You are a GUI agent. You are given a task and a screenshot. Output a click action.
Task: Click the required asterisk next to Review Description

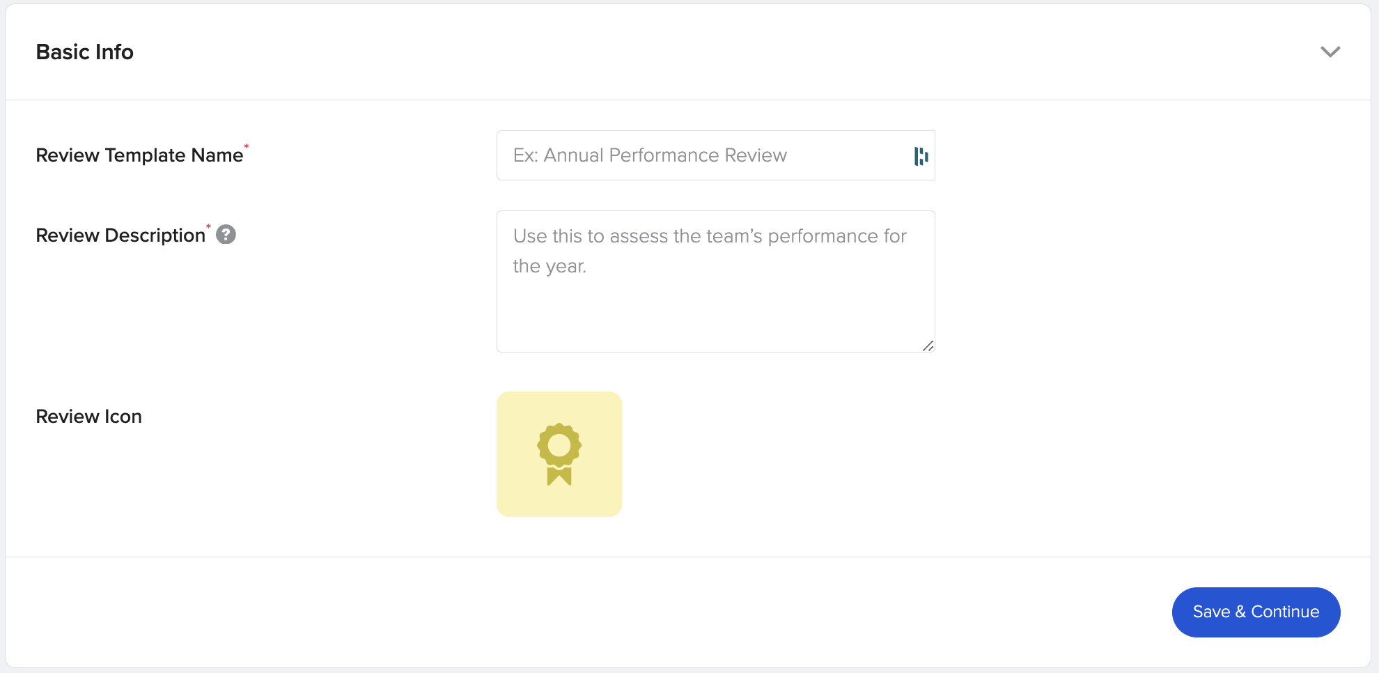tap(208, 226)
